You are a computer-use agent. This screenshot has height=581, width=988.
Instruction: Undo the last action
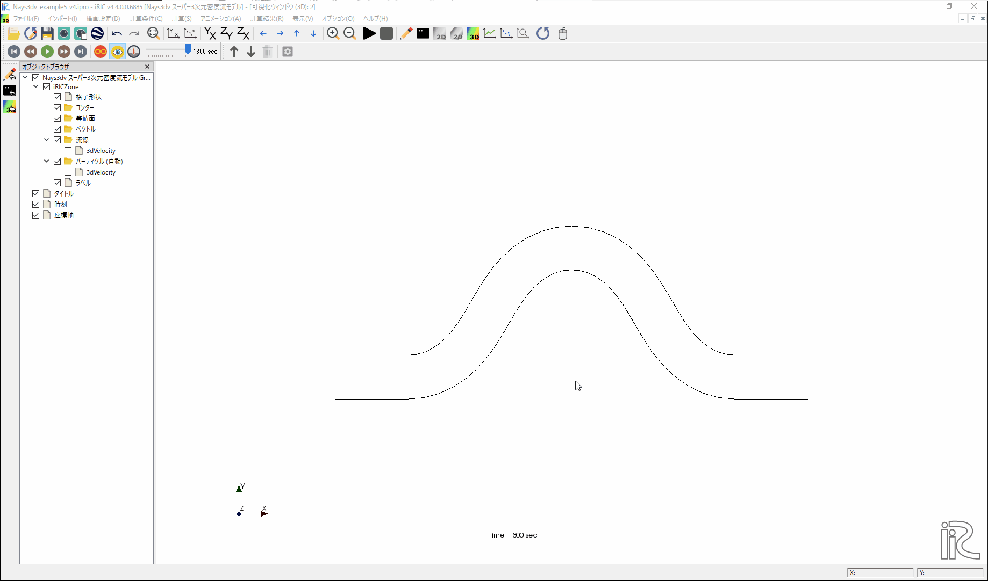(x=117, y=33)
